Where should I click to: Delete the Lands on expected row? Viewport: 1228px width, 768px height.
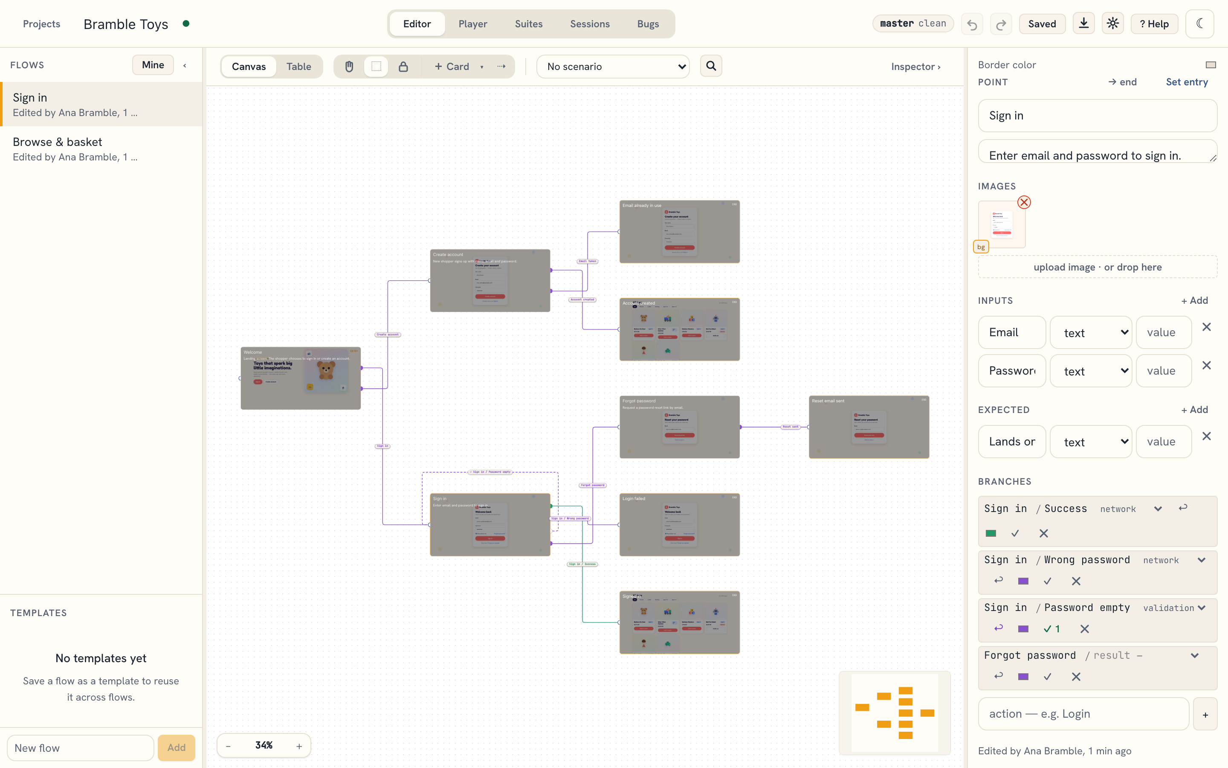(x=1206, y=436)
